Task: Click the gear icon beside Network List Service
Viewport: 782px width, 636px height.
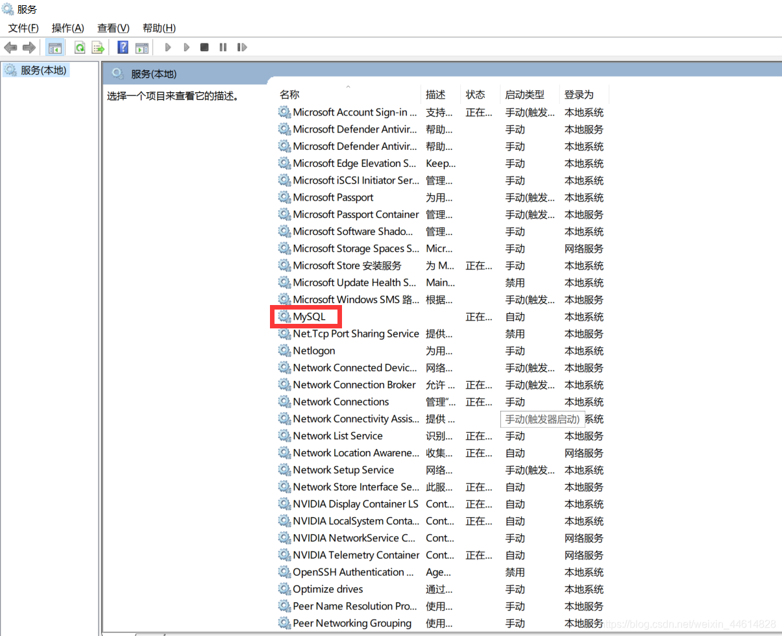Action: [284, 436]
